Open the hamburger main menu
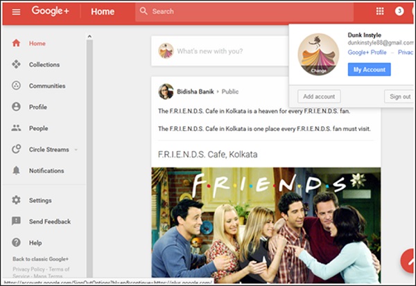This screenshot has height=286, width=416. tap(16, 12)
